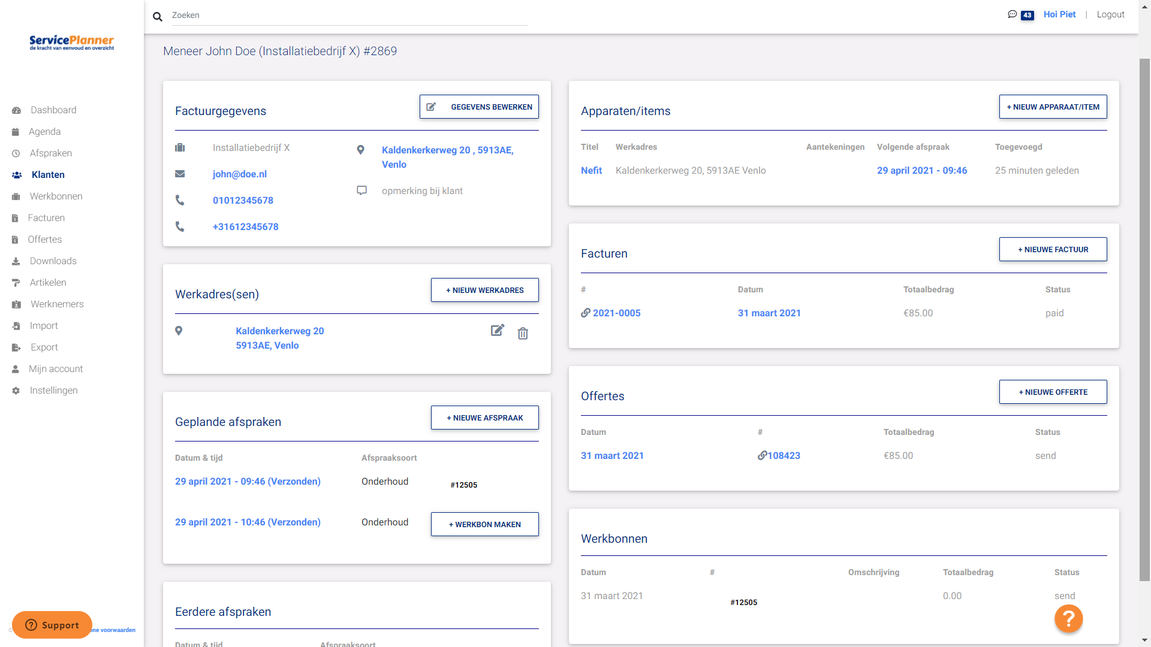
Task: Open Facturen using the sidebar icon
Action: (15, 217)
